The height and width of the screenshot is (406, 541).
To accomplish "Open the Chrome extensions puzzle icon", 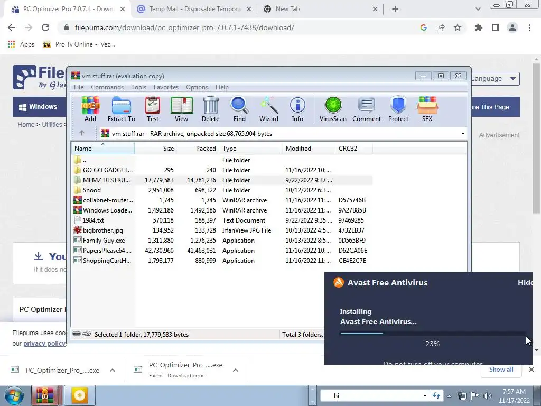I will (478, 27).
